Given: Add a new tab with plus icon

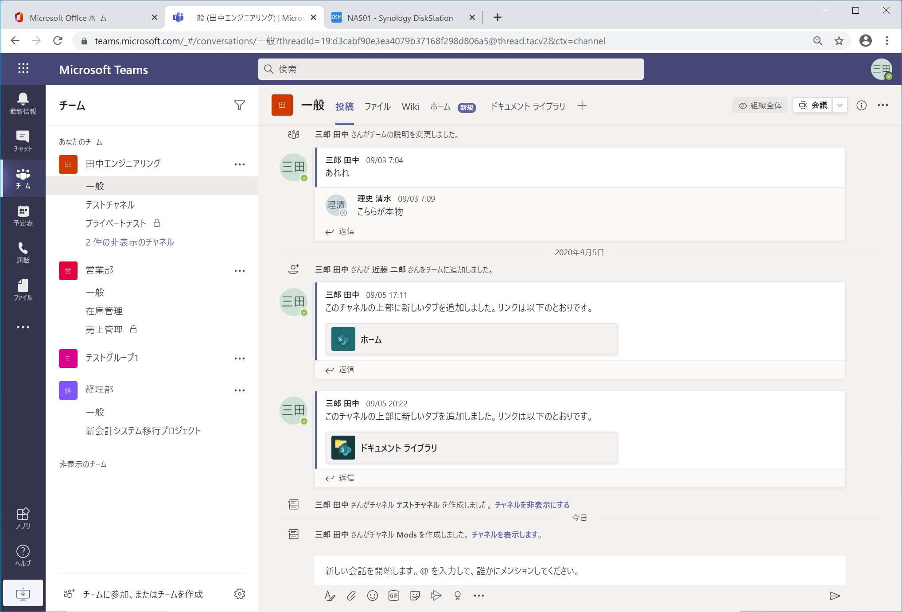Looking at the screenshot, I should click(582, 105).
